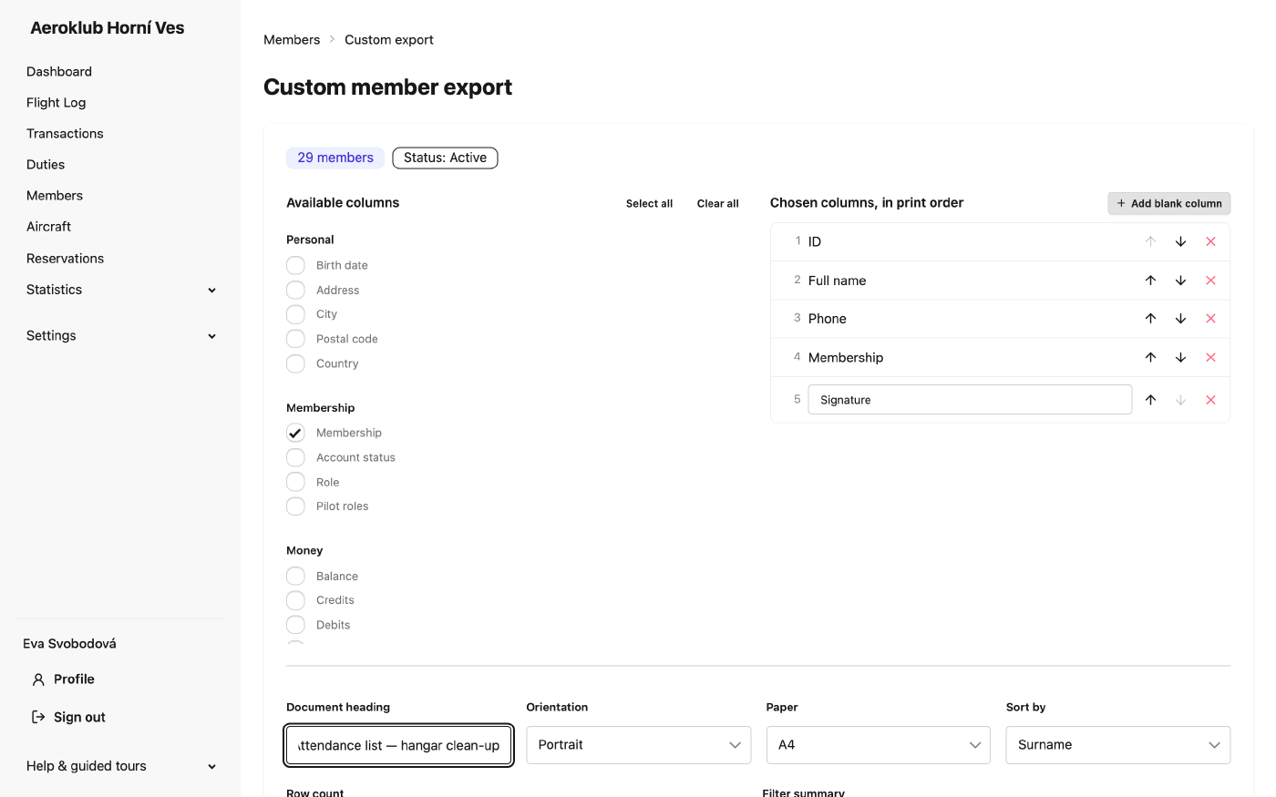Viewport: 1276px width, 797px height.
Task: Remove the Full name column
Action: point(1210,281)
